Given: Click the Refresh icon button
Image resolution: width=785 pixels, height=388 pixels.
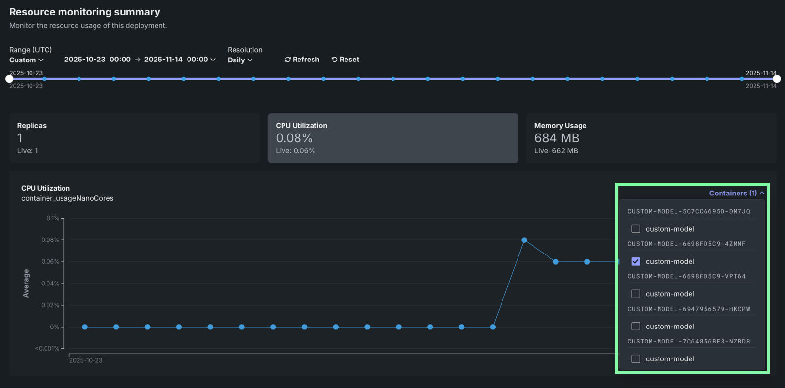Looking at the screenshot, I should pyautogui.click(x=301, y=60).
